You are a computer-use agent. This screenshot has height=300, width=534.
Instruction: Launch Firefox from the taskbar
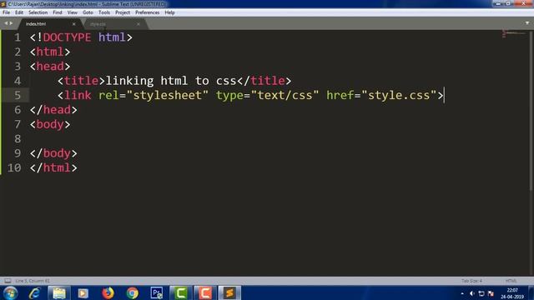(108, 292)
